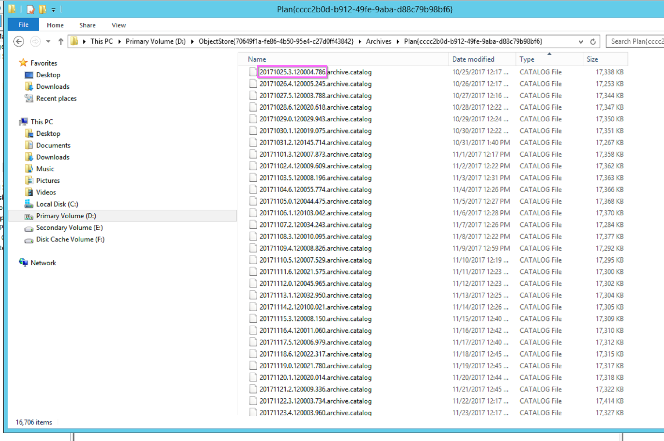Open Local Disk (C:) drive
The width and height of the screenshot is (664, 441).
57,204
